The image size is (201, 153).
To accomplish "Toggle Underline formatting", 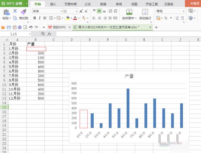I will 45,18.
